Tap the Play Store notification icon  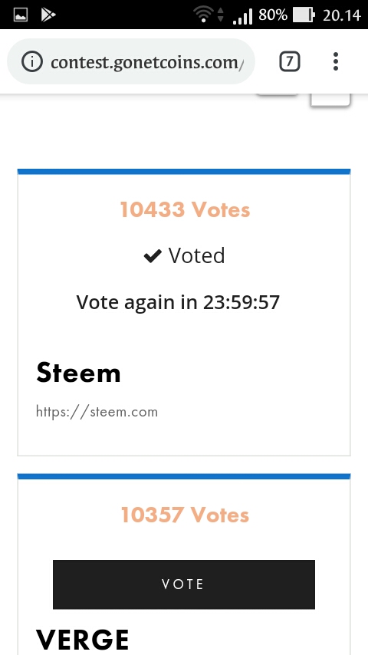click(x=48, y=15)
